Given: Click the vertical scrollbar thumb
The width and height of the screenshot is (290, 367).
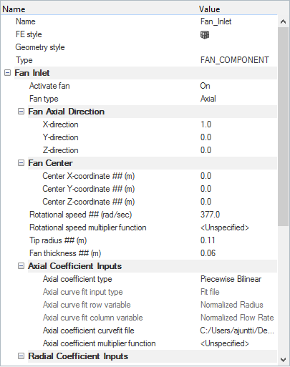Looking at the screenshot, I should coord(283,127).
